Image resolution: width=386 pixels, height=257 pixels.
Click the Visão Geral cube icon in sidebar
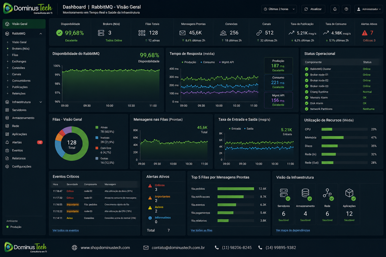point(7,24)
